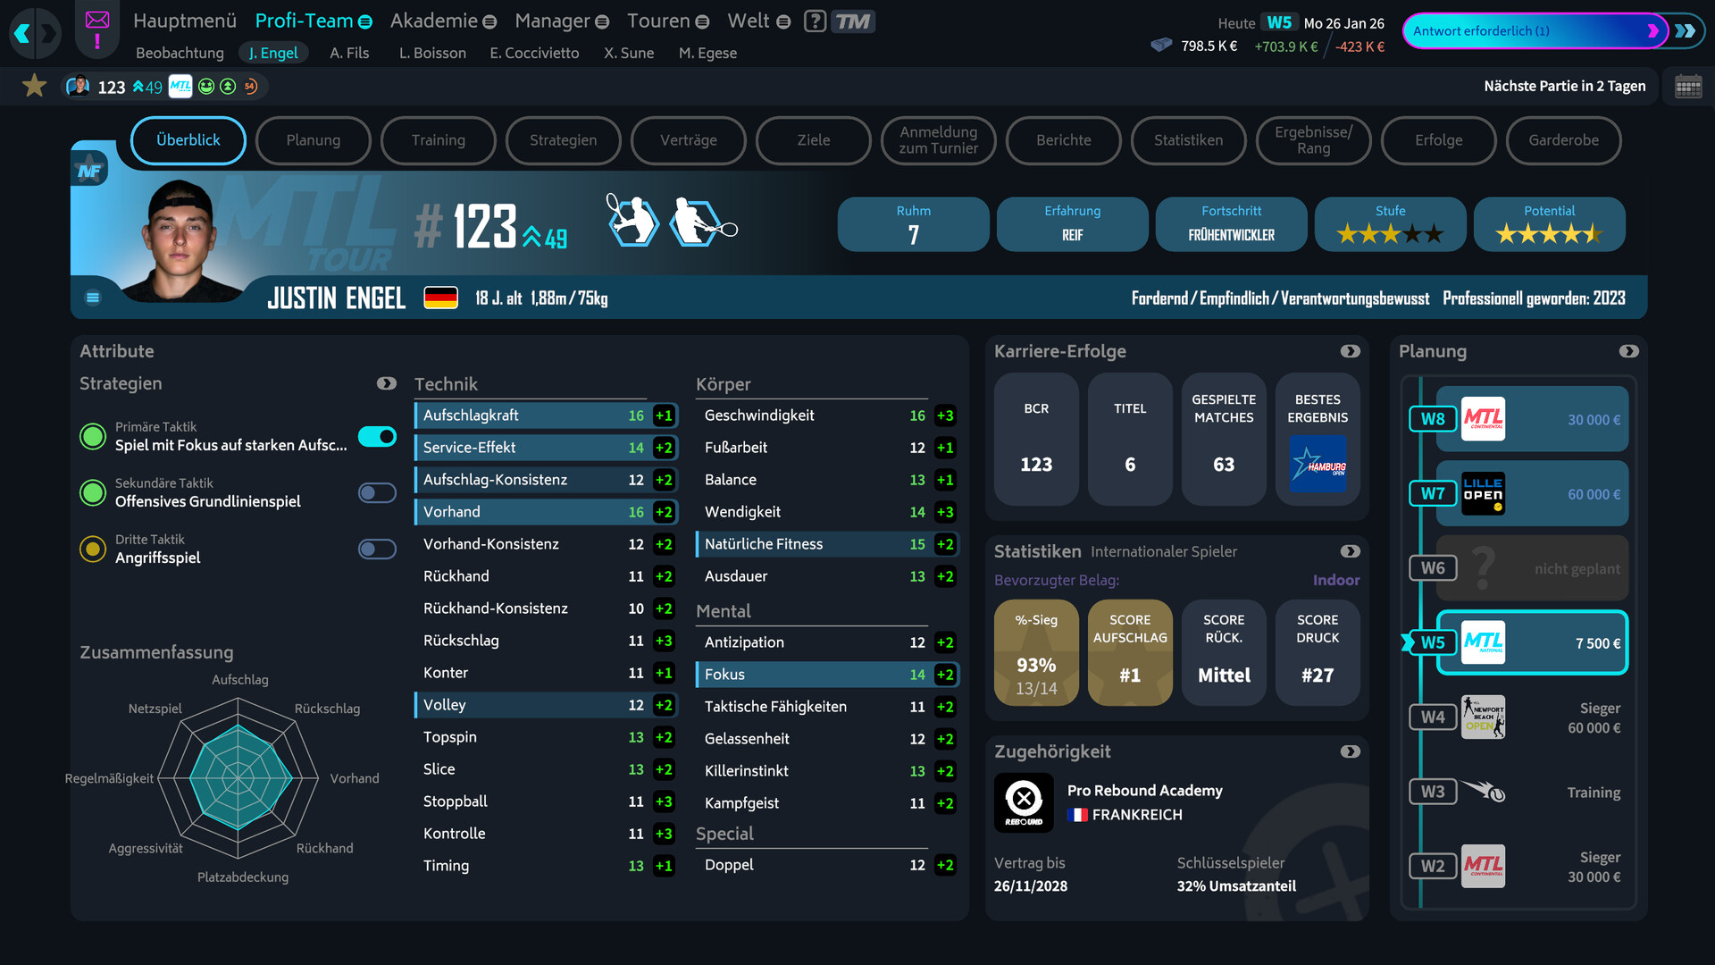
Task: Open unplanned W6 week slot
Action: coord(1532,568)
